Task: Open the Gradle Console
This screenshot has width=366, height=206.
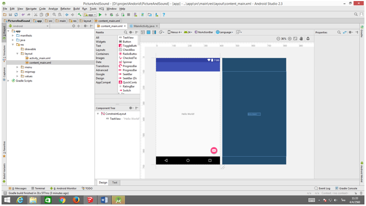Action: click(346, 188)
